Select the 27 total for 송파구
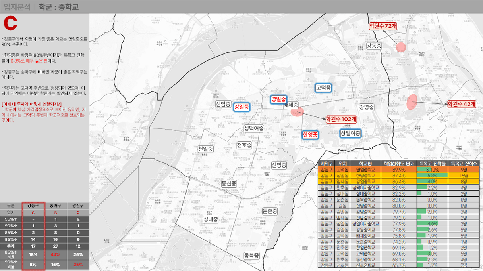 (56, 246)
